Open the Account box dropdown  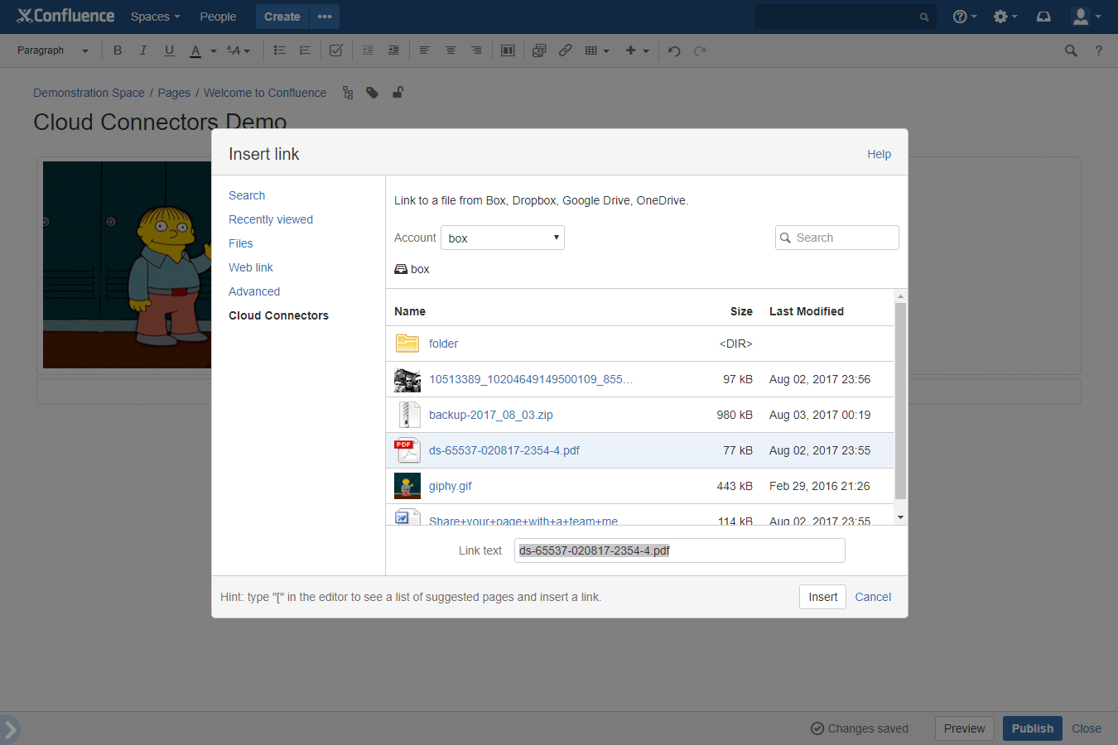(x=503, y=238)
